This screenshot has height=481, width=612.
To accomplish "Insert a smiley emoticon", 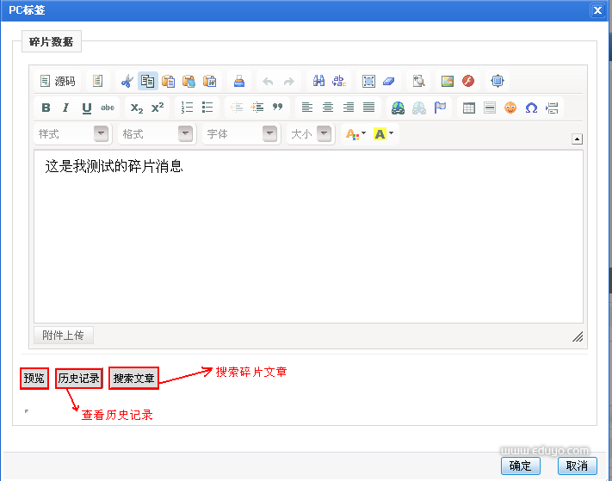I will tap(510, 108).
